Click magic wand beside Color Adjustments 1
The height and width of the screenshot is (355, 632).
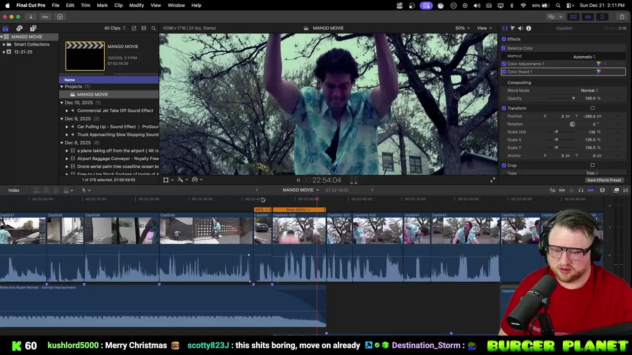click(x=605, y=64)
